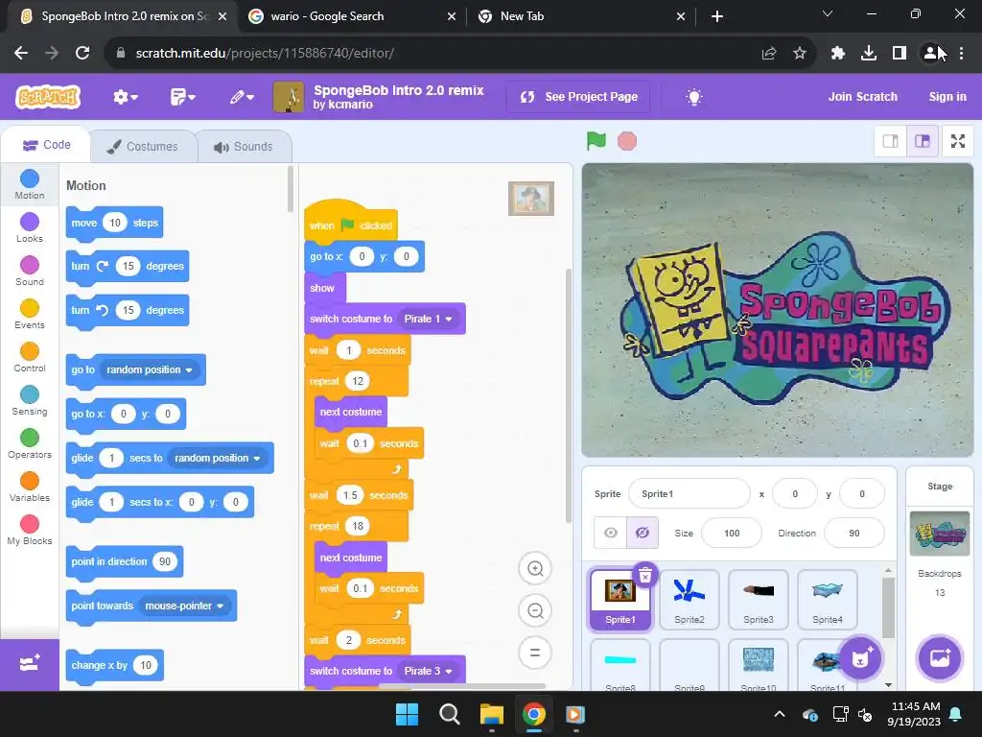Viewport: 982px width, 737px height.
Task: Select the Sound block category
Action: 30,271
